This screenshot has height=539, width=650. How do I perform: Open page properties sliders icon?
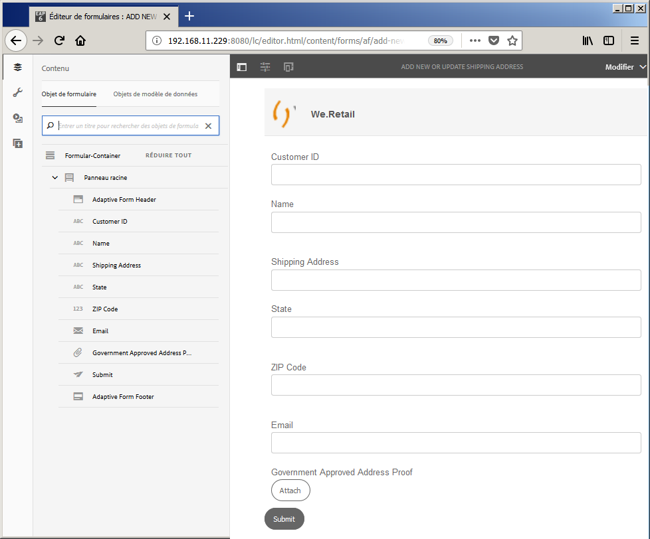tap(265, 67)
